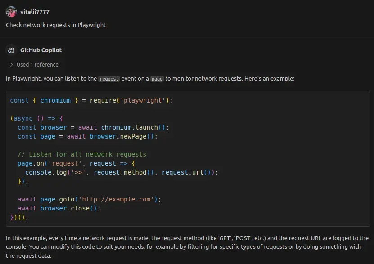Click the comment Listen for all network requests
Image resolution: width=374 pixels, height=264 pixels.
82,154
